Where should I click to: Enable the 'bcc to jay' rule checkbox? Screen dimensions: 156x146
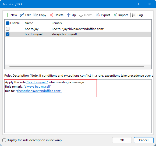pyautogui.click(x=8, y=29)
